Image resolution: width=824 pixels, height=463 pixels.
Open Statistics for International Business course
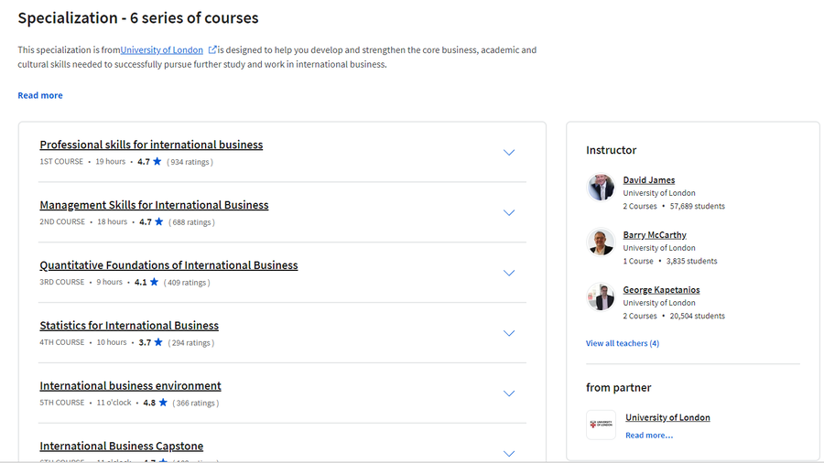(x=129, y=326)
